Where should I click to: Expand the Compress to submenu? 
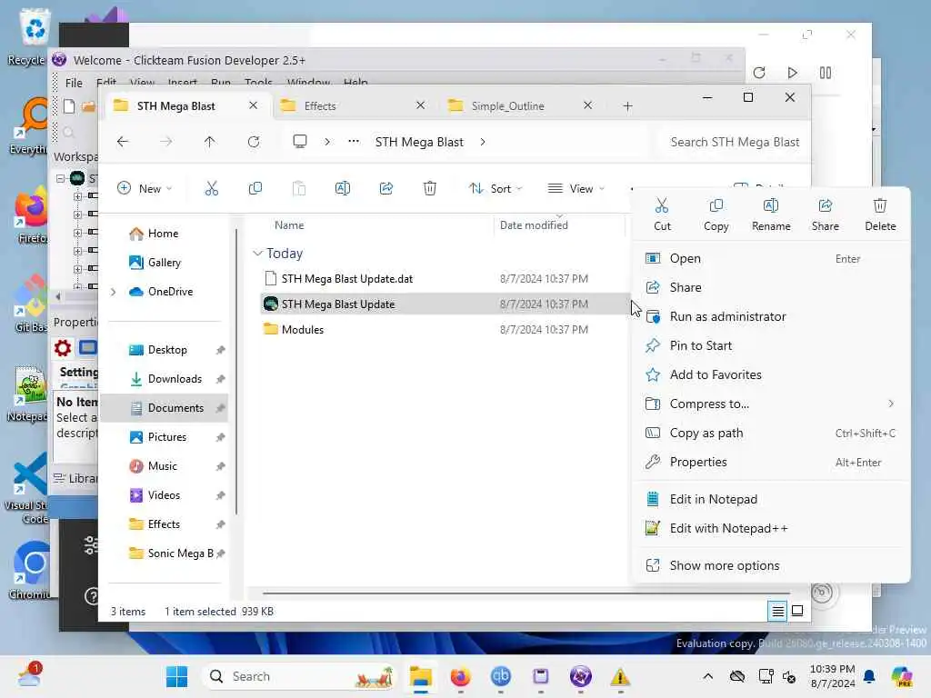[891, 404]
